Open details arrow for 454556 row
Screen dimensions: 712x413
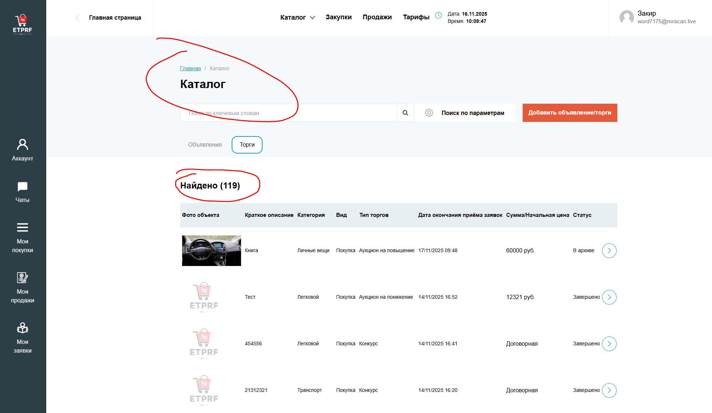(x=609, y=343)
